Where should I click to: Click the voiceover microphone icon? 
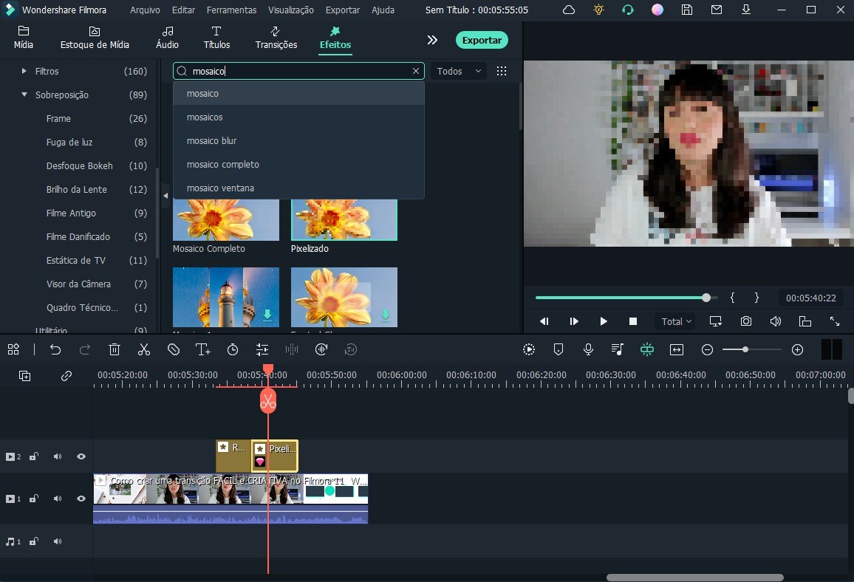pos(588,350)
